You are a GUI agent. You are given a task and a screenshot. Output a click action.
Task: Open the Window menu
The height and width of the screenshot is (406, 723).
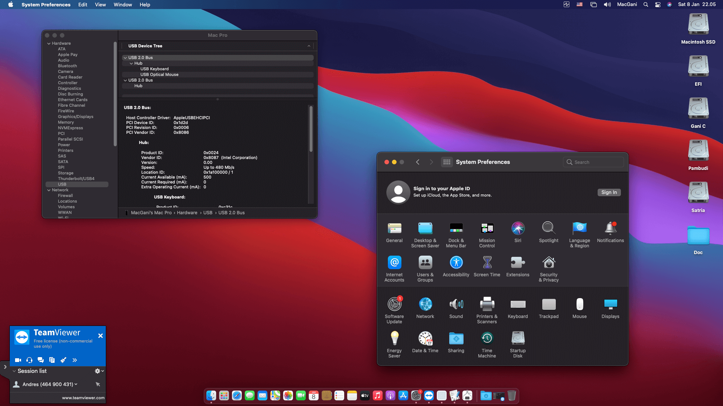click(x=122, y=5)
